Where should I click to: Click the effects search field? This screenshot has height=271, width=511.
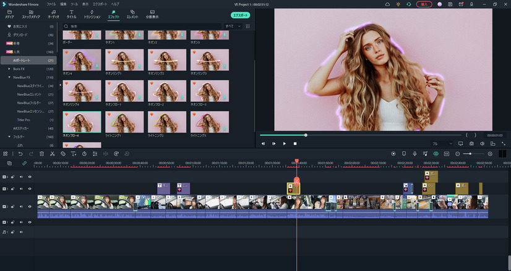pos(142,26)
